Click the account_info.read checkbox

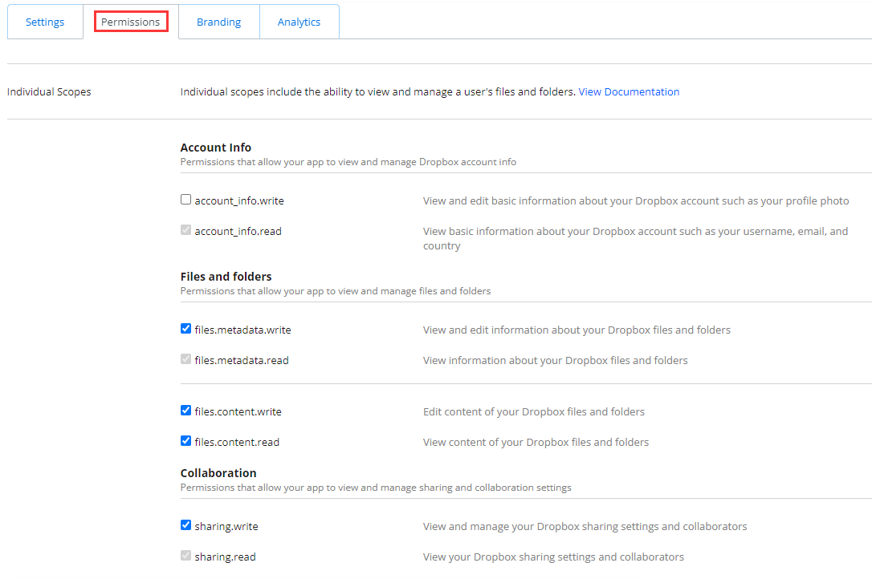click(185, 230)
